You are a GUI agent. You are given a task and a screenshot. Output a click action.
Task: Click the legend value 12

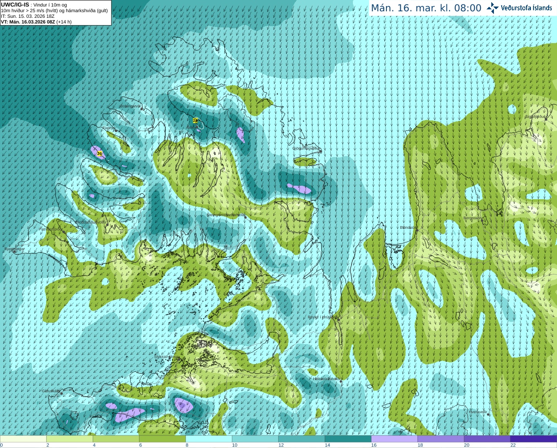coord(281,445)
